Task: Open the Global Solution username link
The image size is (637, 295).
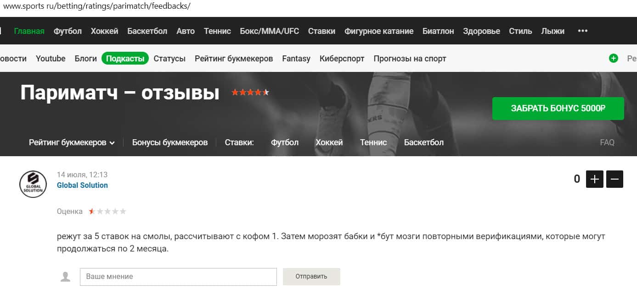Action: tap(82, 185)
